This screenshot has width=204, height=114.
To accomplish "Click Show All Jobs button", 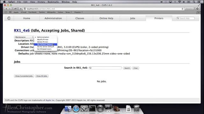I will [42, 76].
